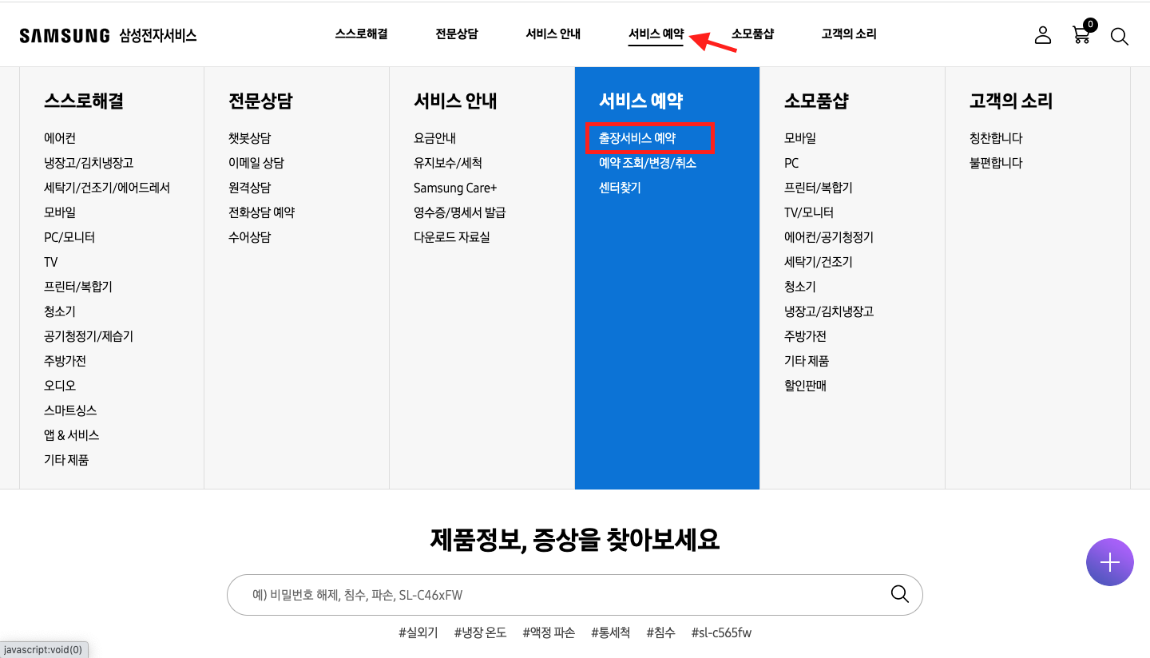Open the user account icon
Screen dimensions: 1150x658
pyautogui.click(x=1042, y=34)
